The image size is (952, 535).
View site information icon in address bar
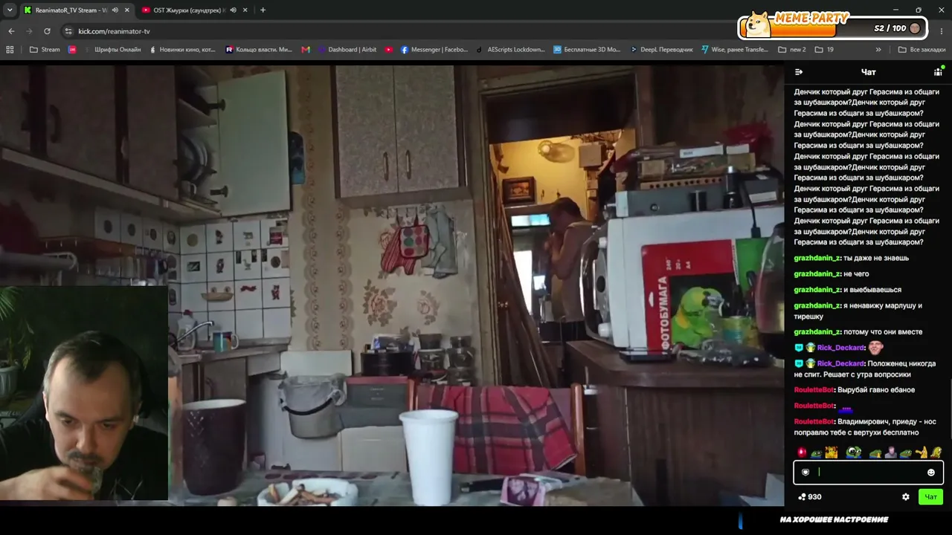[x=68, y=31]
